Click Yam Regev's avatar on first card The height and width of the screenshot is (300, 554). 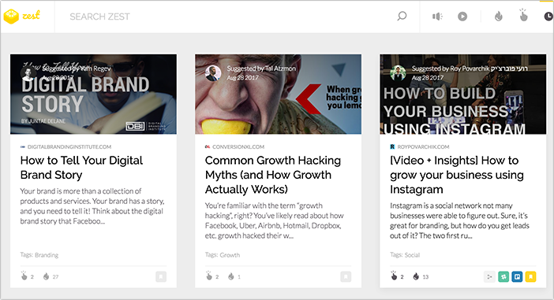point(28,73)
